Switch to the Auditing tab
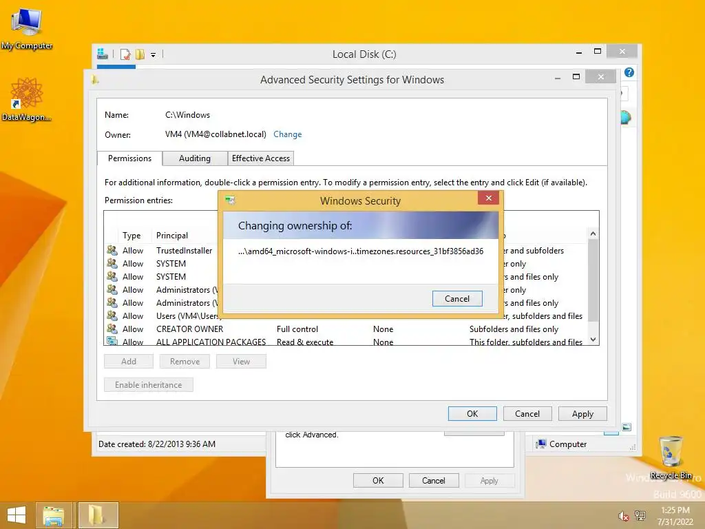Image resolution: width=705 pixels, height=529 pixels. [x=195, y=158]
